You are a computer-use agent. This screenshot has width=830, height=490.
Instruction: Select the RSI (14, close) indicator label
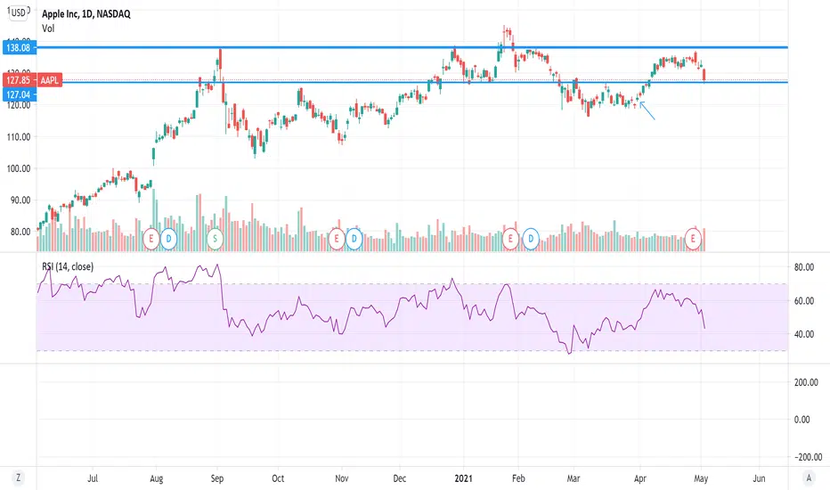point(68,266)
